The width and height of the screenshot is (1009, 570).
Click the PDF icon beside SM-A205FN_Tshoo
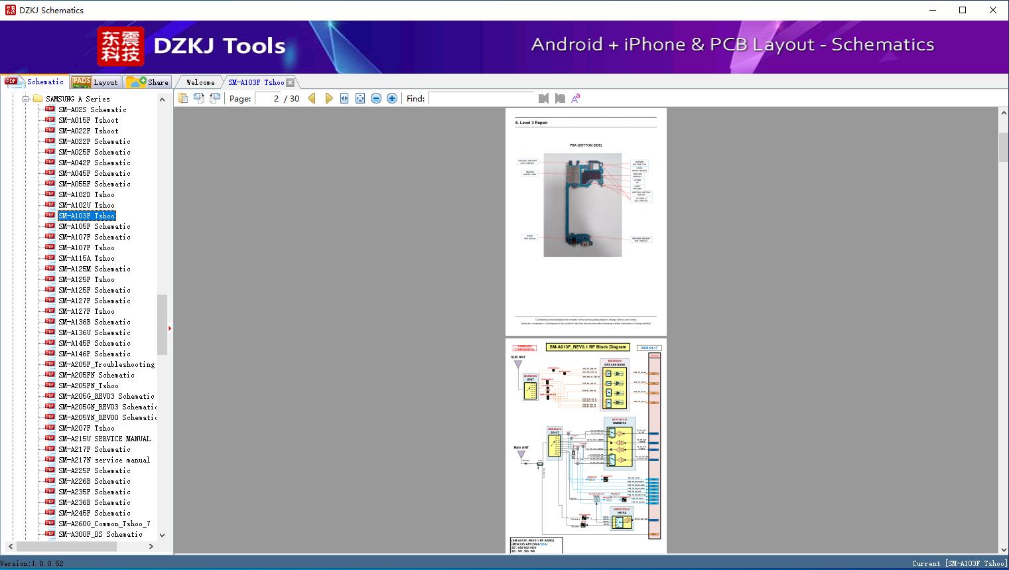pyautogui.click(x=50, y=386)
